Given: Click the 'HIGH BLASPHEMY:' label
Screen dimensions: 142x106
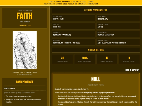Looking at the screenshot, I should coord(133,70).
